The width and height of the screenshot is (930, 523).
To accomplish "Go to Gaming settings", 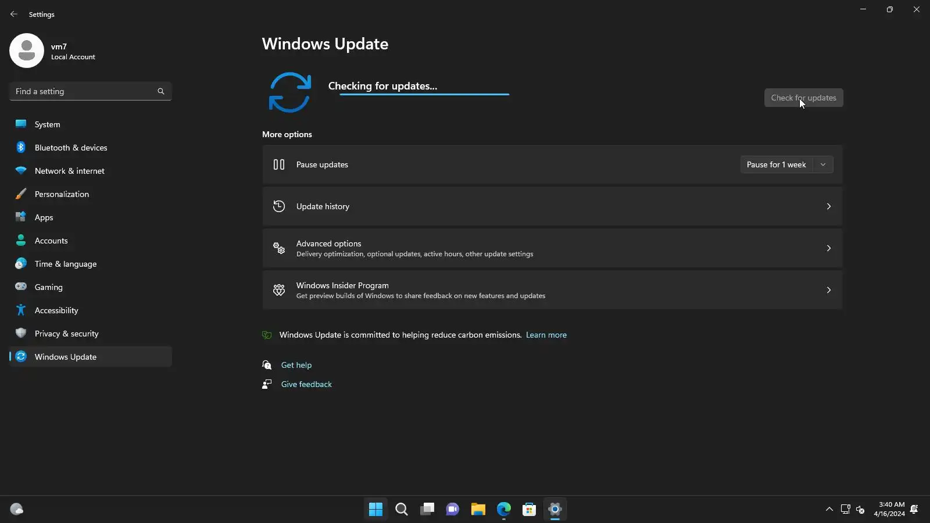I will [x=91, y=287].
